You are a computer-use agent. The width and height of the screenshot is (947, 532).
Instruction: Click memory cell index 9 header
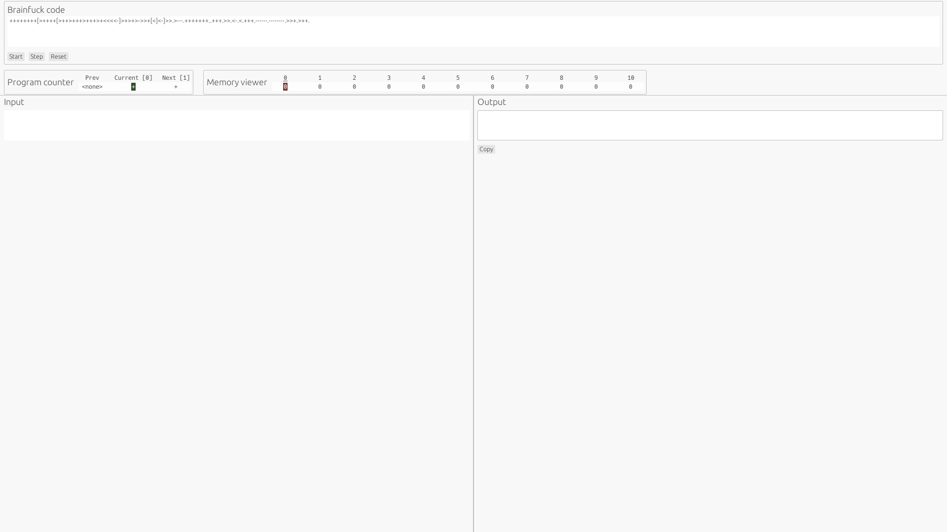pos(596,78)
